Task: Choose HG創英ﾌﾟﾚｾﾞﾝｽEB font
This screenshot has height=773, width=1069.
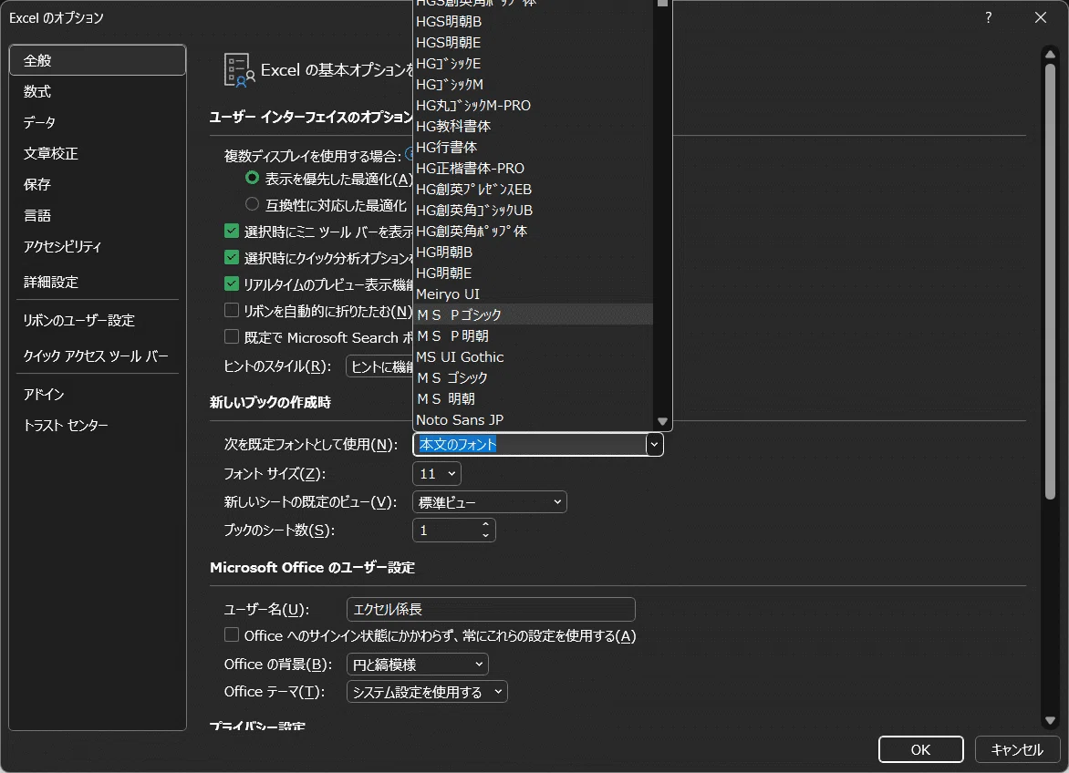Action: click(x=534, y=190)
